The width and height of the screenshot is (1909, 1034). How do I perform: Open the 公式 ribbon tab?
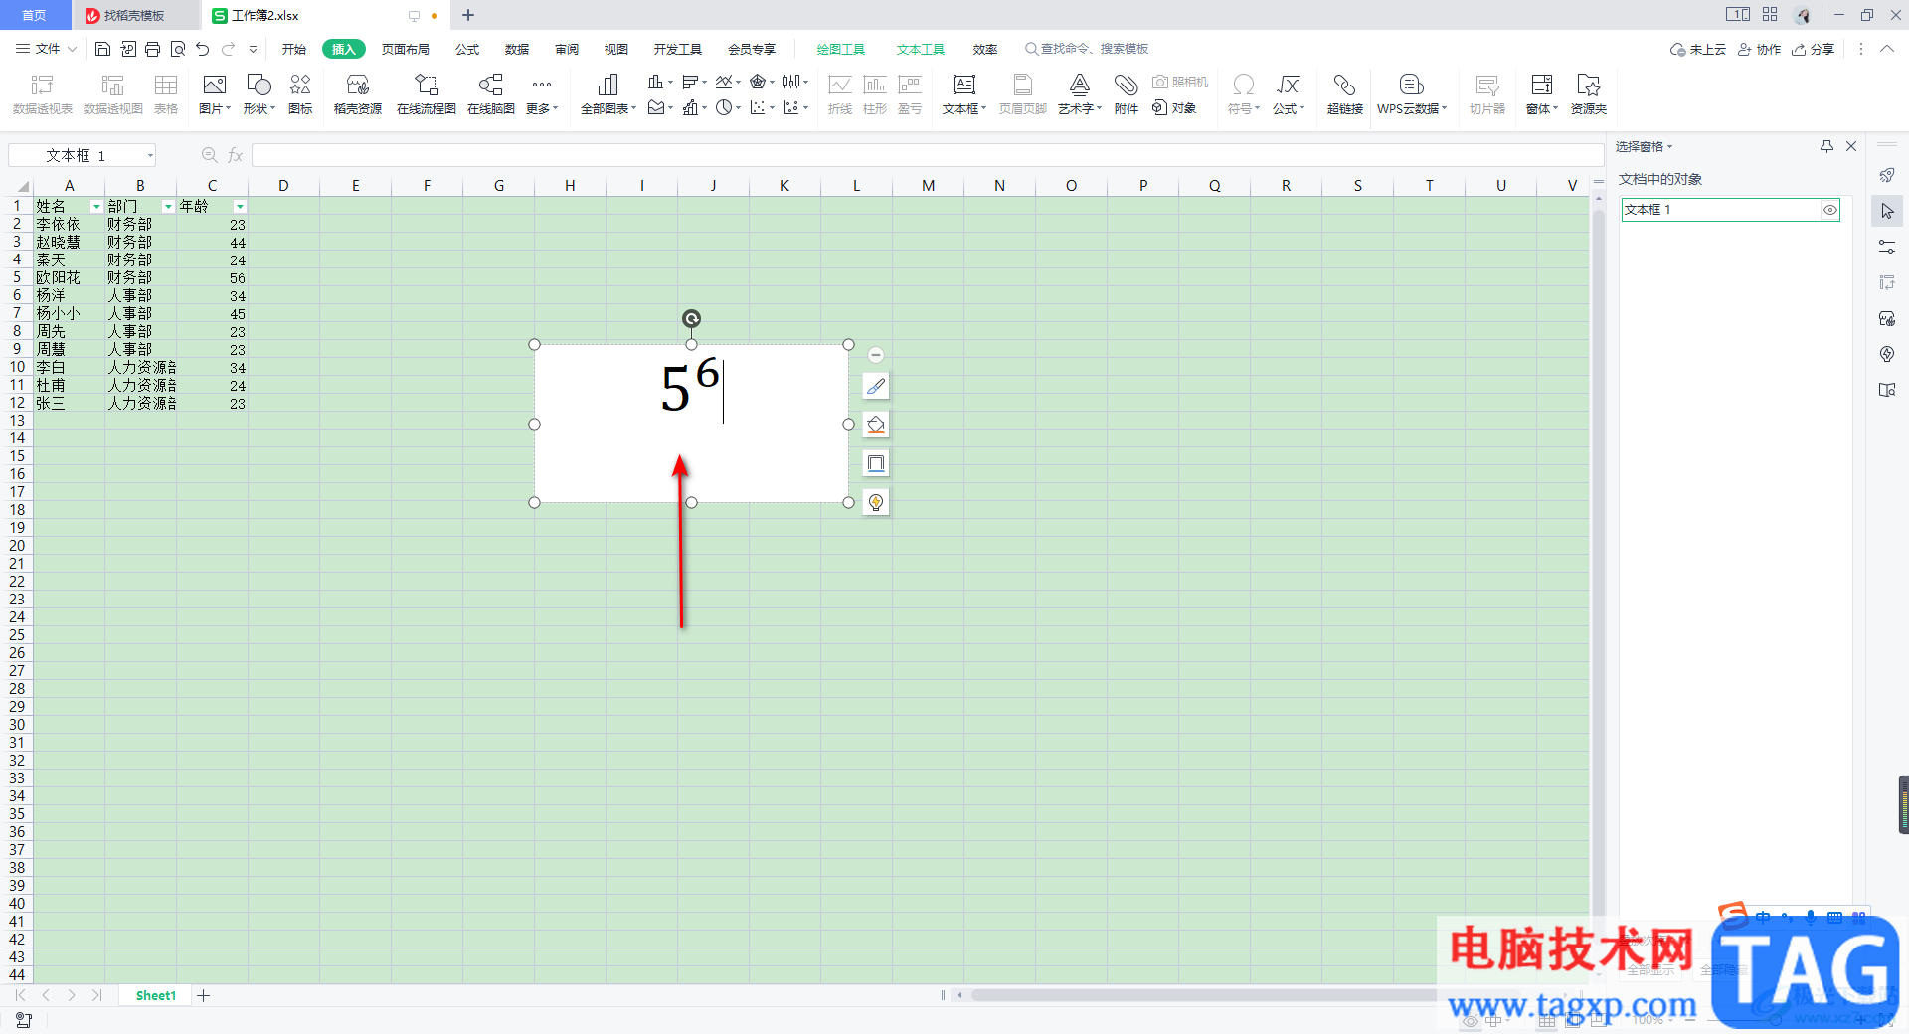click(x=466, y=49)
